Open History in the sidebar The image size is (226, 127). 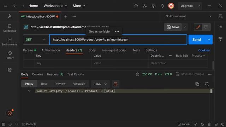(x=10, y=55)
